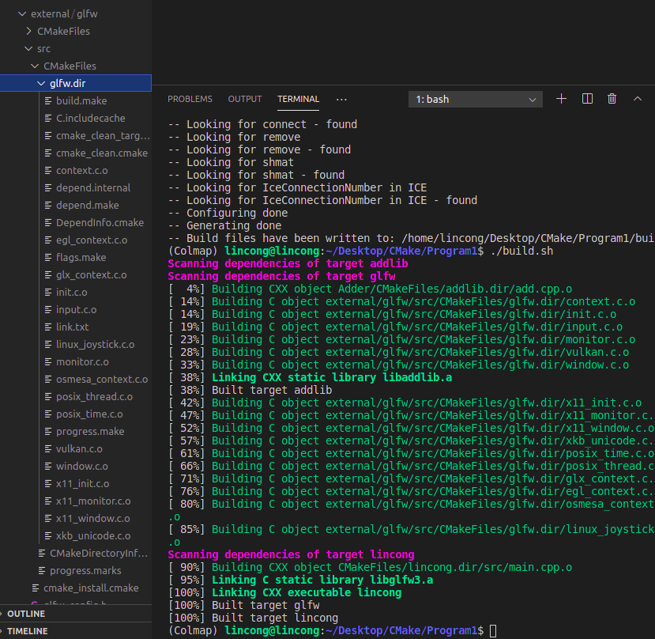Open the '1: bash' terminal selector dropdown
This screenshot has height=639, width=655.
[476, 100]
